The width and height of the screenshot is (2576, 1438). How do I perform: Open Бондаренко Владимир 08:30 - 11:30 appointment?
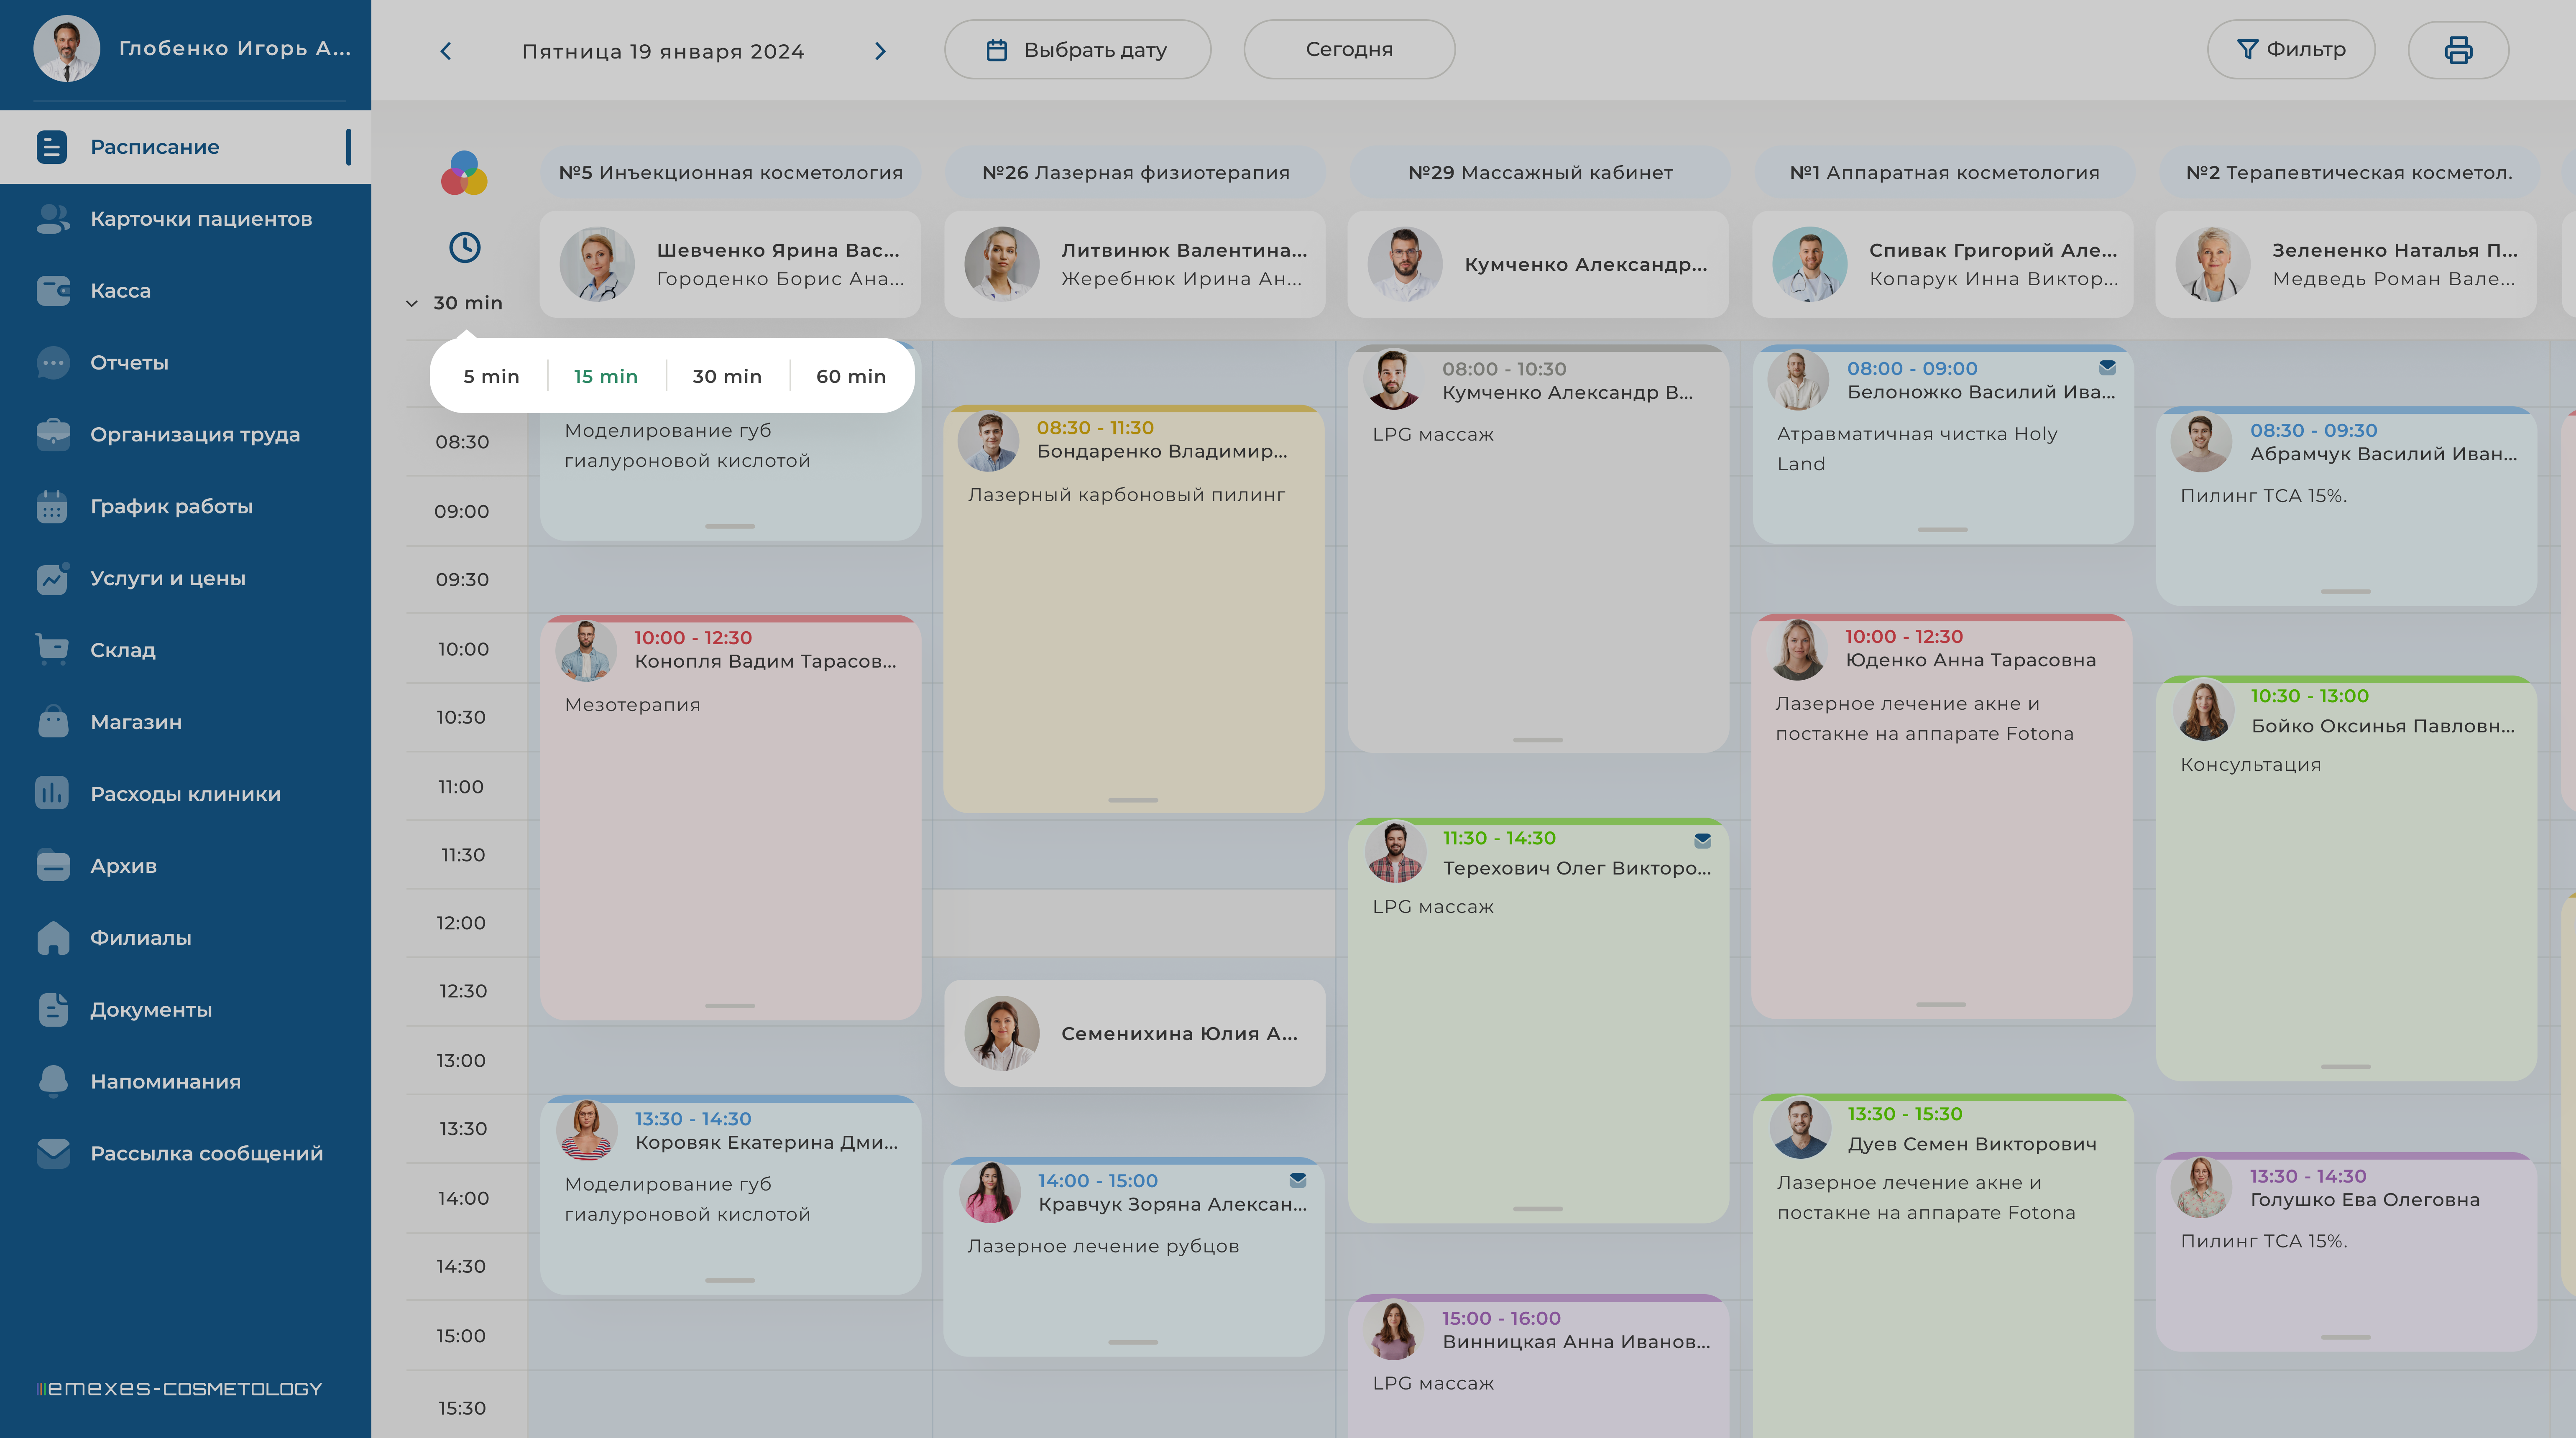point(1134,609)
